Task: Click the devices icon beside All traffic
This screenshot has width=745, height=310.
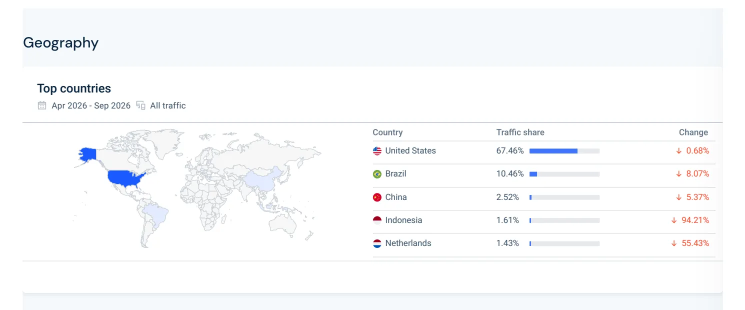Action: (x=141, y=105)
